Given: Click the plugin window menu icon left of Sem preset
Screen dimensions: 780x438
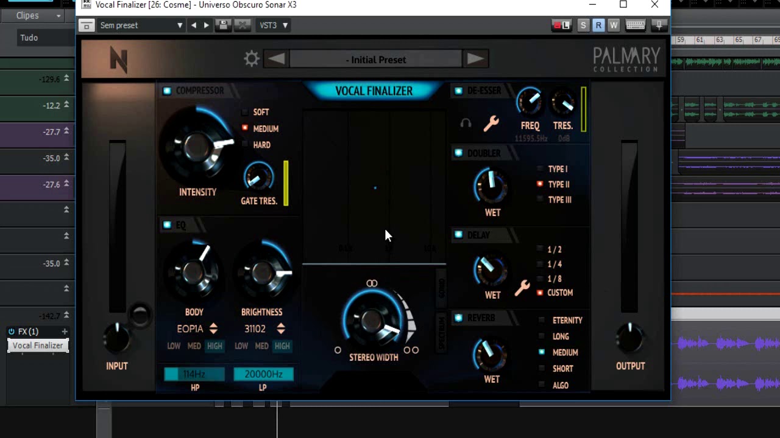Looking at the screenshot, I should point(86,26).
